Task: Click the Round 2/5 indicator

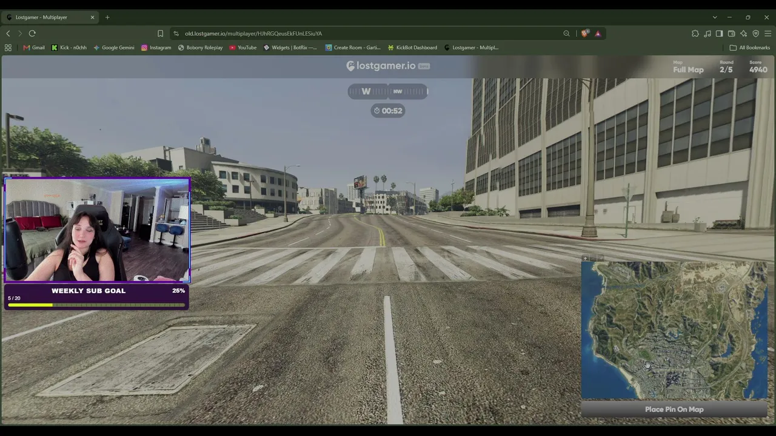Action: [x=726, y=67]
